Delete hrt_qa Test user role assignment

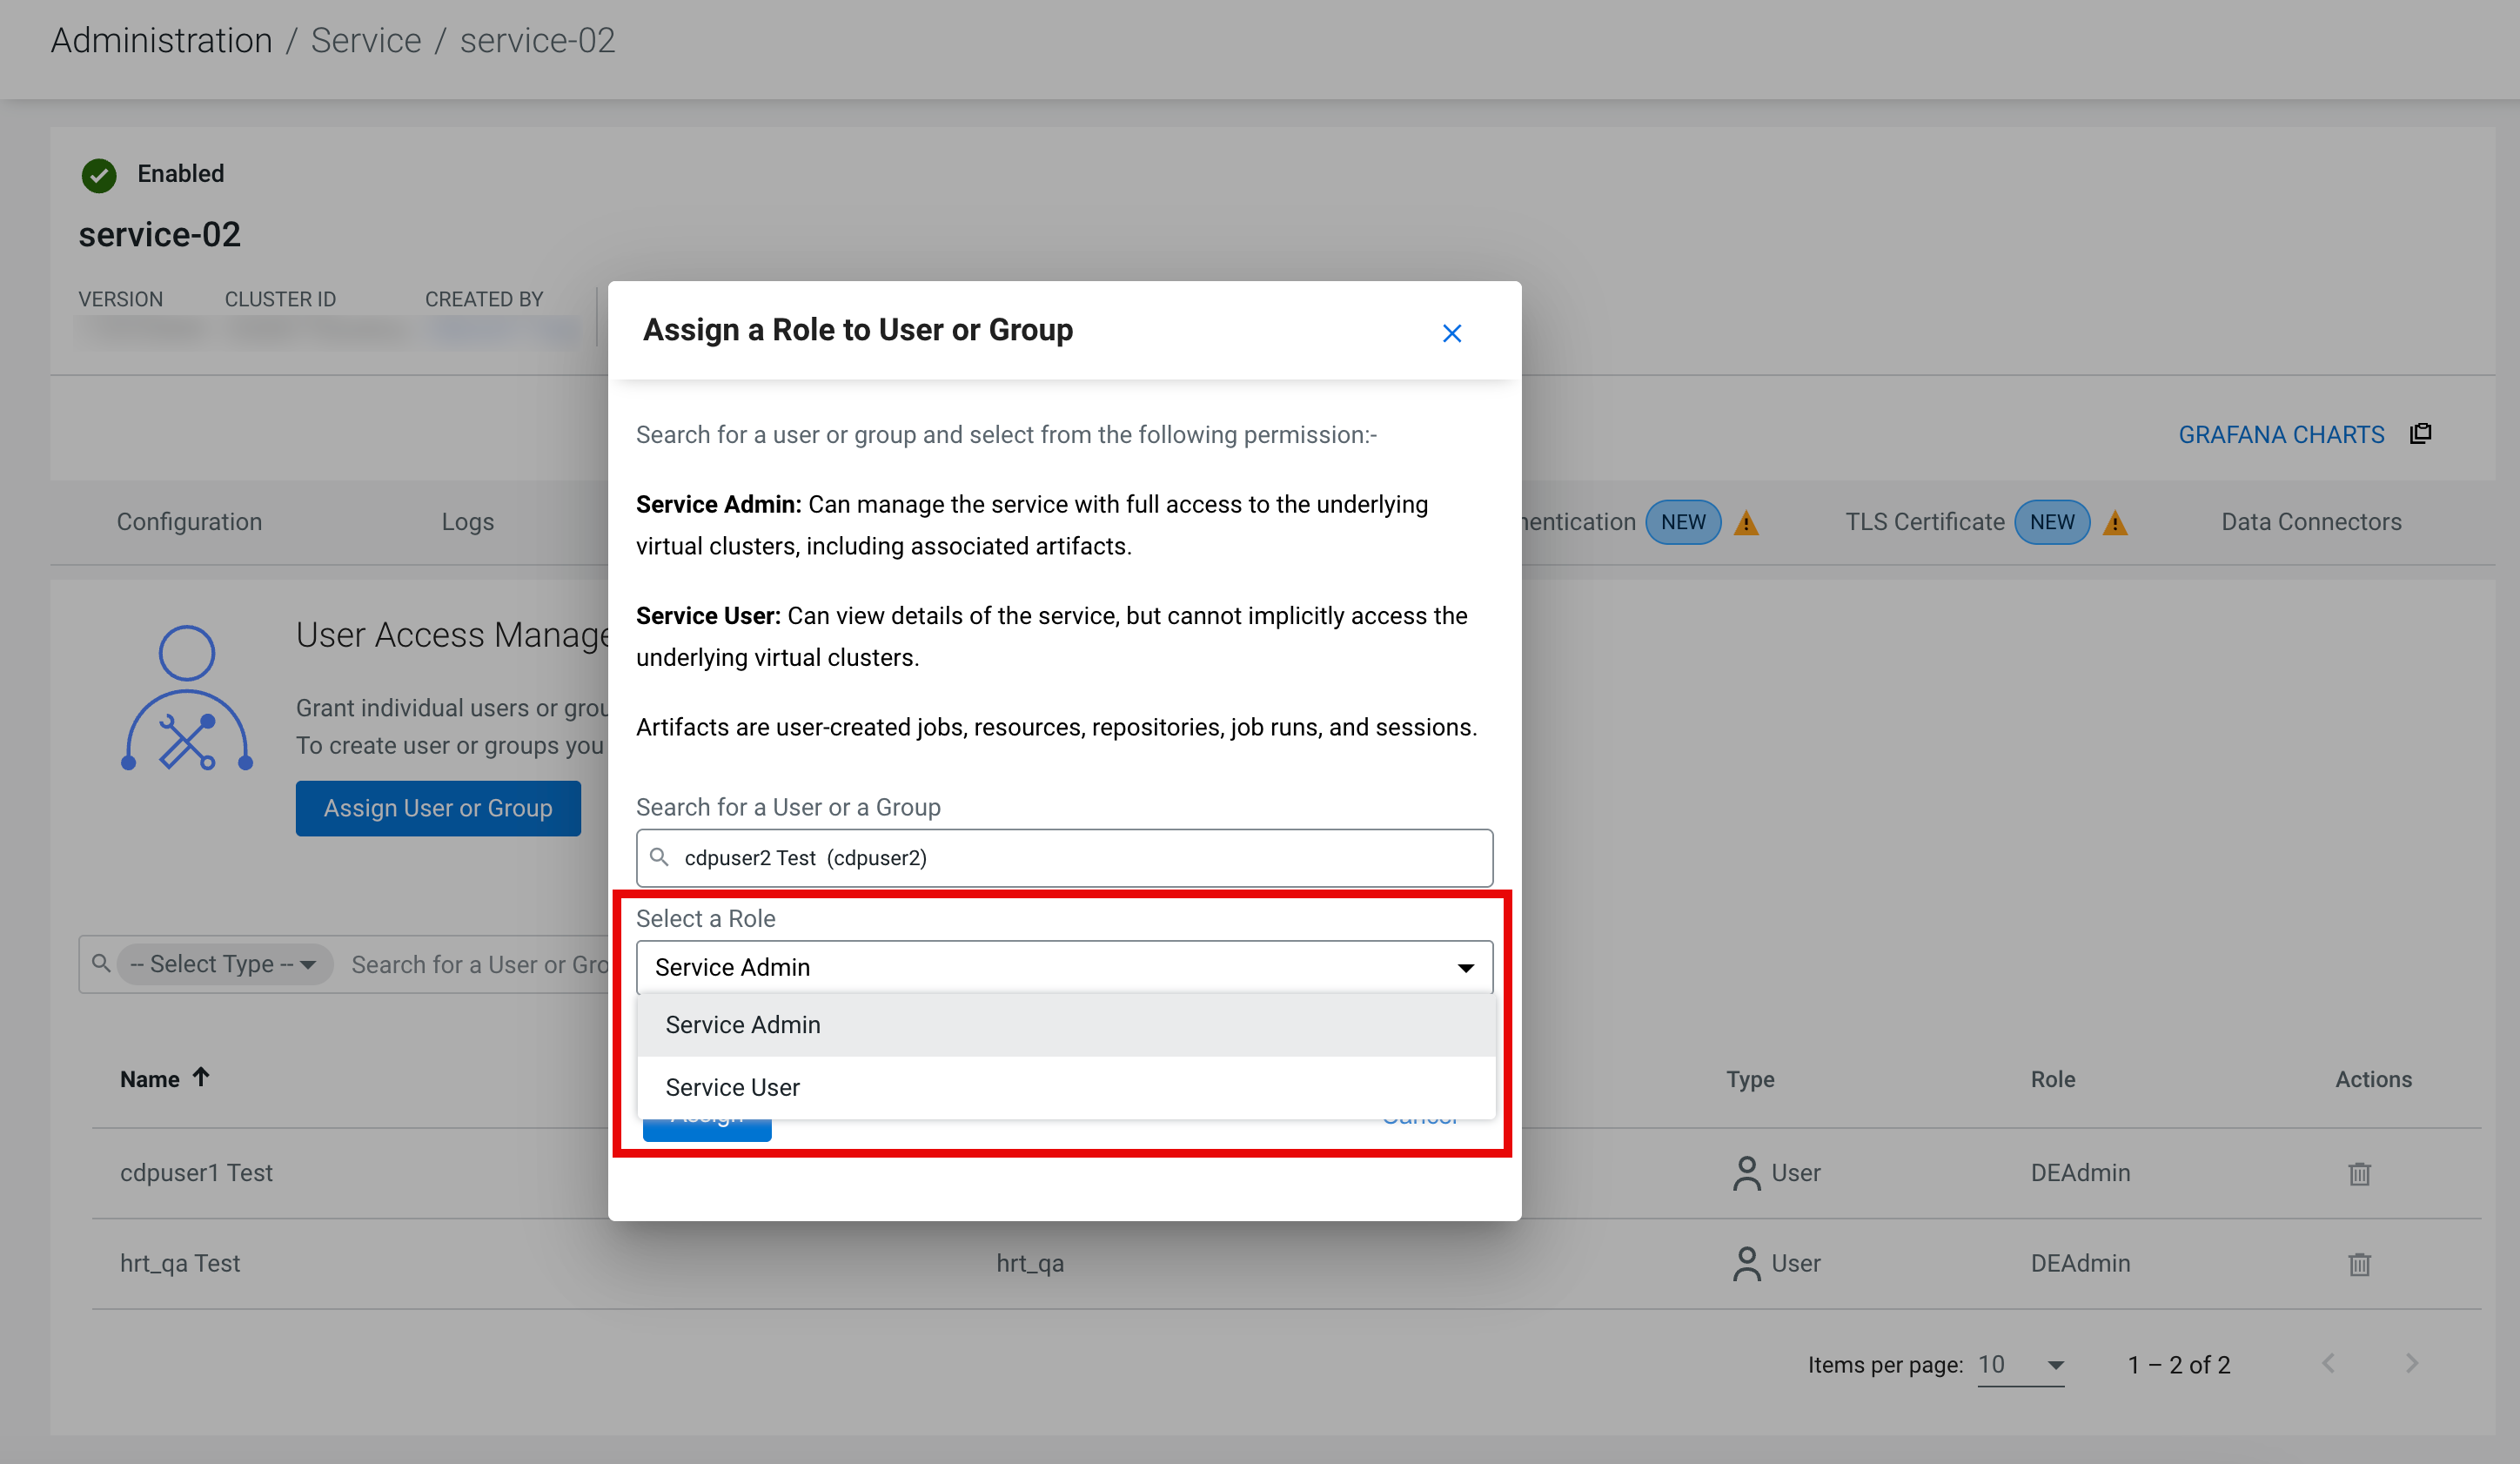click(2359, 1264)
